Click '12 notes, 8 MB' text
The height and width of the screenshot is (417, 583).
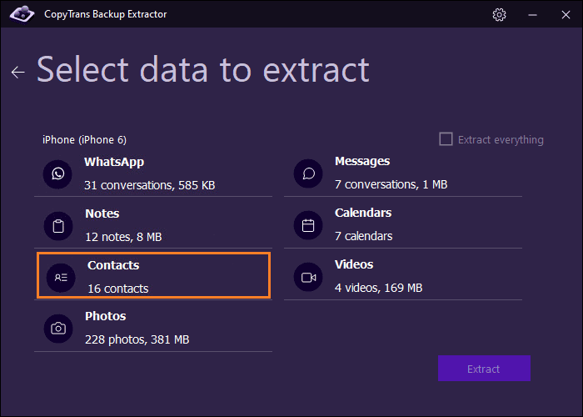coord(123,237)
